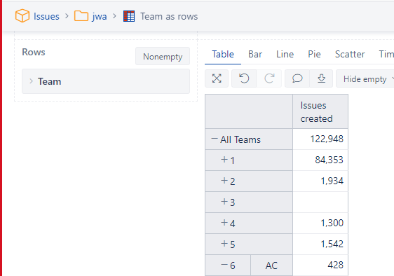Image resolution: width=394 pixels, height=276 pixels.
Task: Click the 122,948 total value cell
Action: point(320,139)
